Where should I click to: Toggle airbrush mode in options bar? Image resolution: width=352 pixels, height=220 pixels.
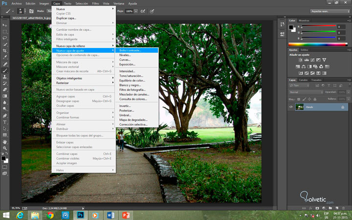point(143,11)
